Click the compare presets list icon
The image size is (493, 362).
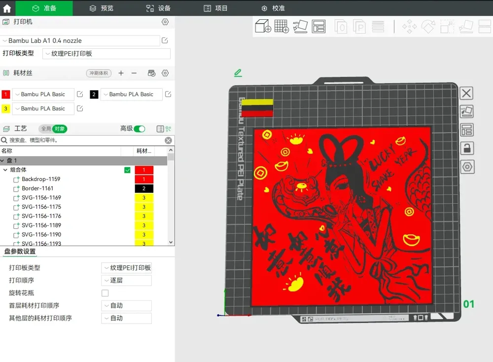click(160, 129)
